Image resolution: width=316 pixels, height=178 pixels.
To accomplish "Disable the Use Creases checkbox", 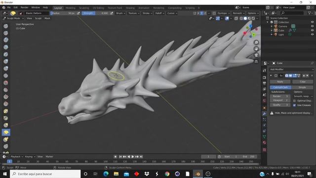I will 294,105.
